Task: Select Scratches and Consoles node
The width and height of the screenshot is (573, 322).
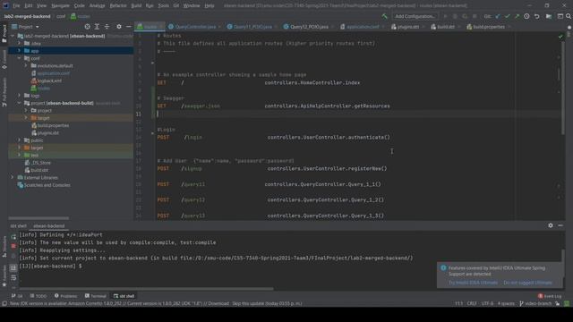Action: tap(47, 185)
